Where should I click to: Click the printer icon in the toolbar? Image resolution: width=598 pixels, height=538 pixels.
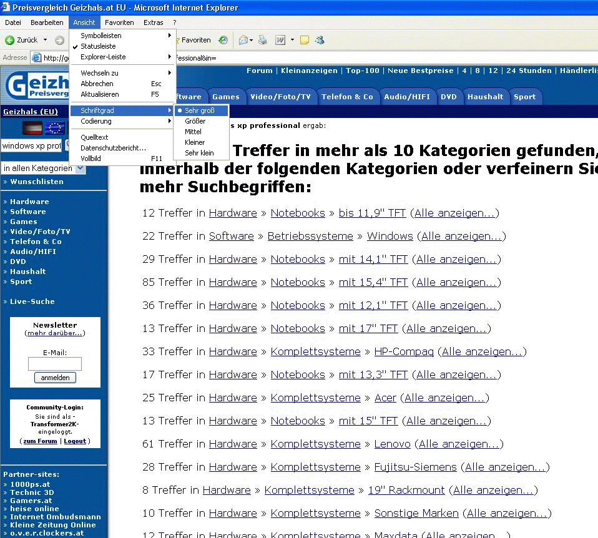pyautogui.click(x=263, y=40)
